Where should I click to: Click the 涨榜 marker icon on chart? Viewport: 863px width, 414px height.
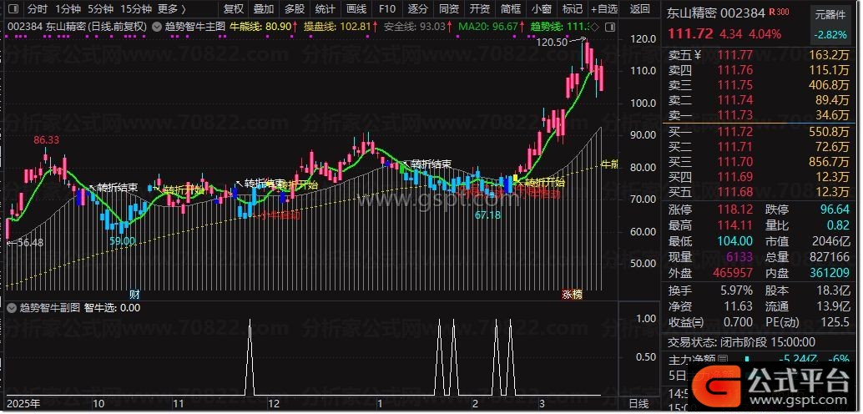[x=572, y=295]
